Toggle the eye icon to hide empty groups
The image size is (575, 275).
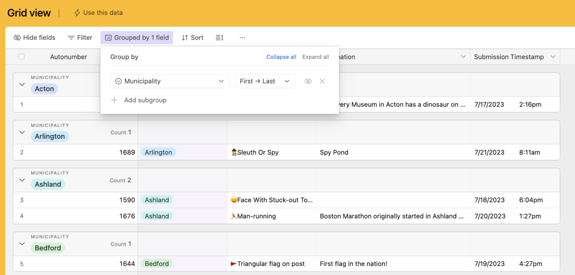tap(308, 81)
